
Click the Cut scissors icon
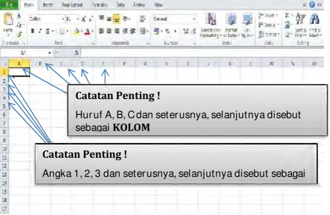tap(19, 16)
